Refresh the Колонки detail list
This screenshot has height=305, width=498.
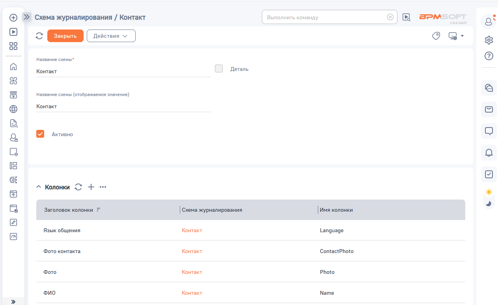[x=78, y=187]
